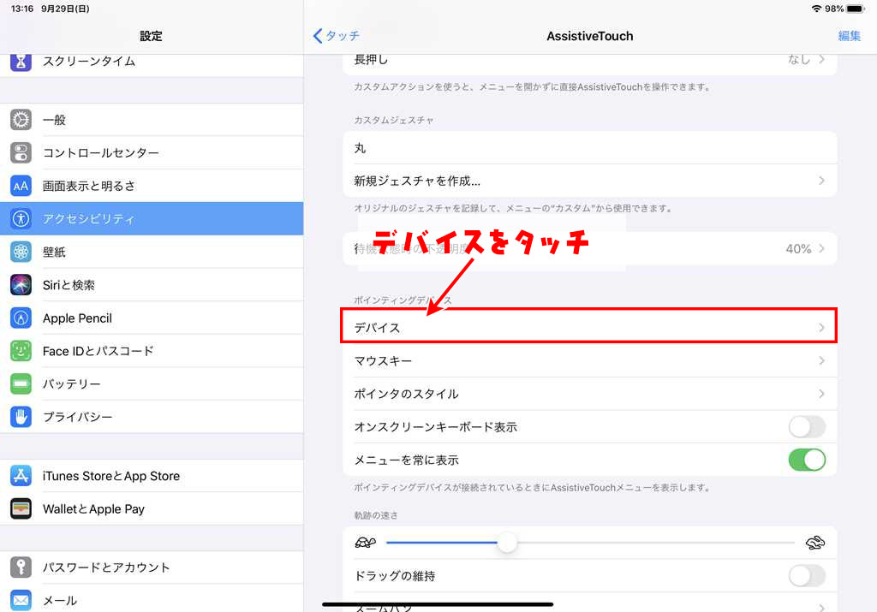The width and height of the screenshot is (877, 612).
Task: Open iTunes StoreとApp Store settings
Action: tap(152, 476)
